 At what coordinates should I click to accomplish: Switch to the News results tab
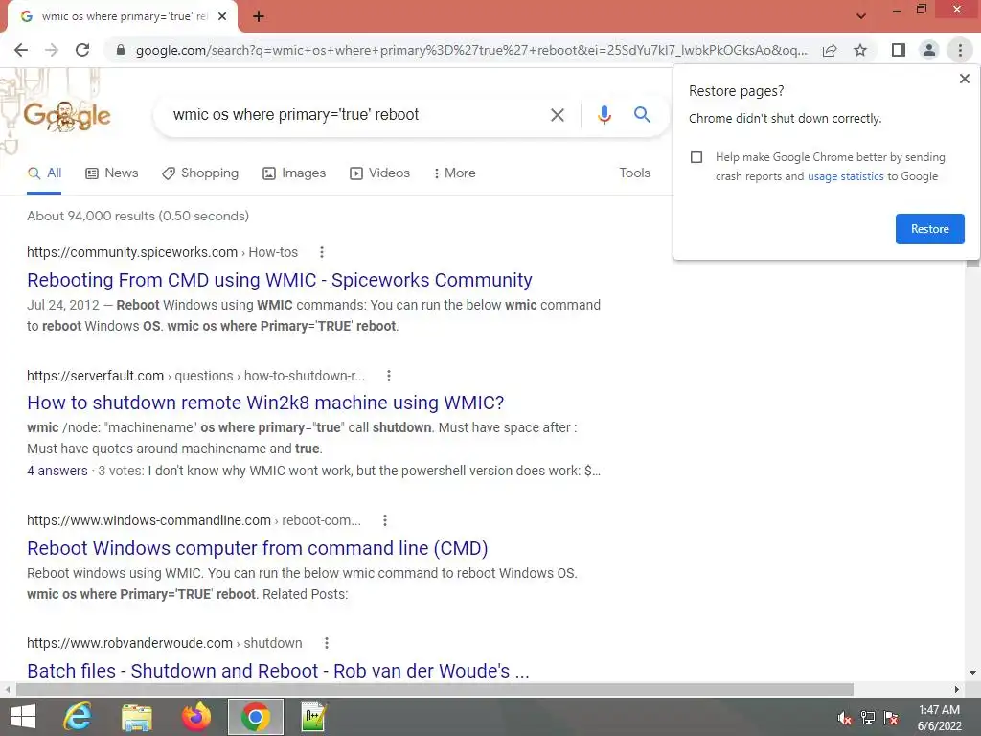click(x=112, y=173)
